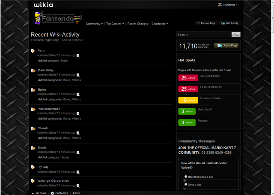274x195 pixels.
Task: Open 'Just good things' hot spot
Action: [x=210, y=76]
